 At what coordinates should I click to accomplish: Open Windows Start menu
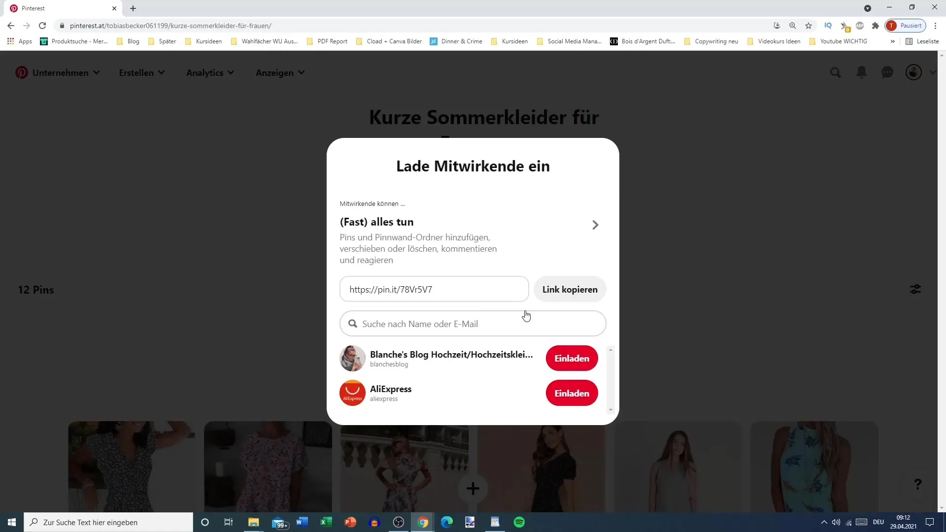[x=12, y=522]
